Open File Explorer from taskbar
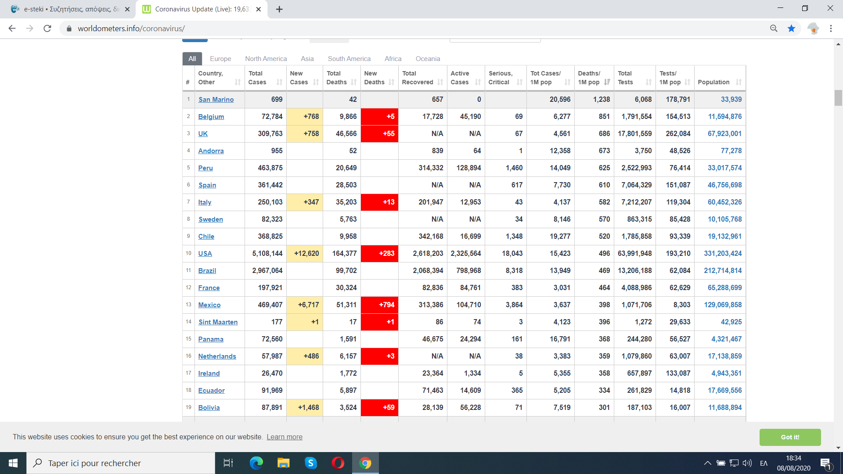This screenshot has height=474, width=843. [283, 463]
